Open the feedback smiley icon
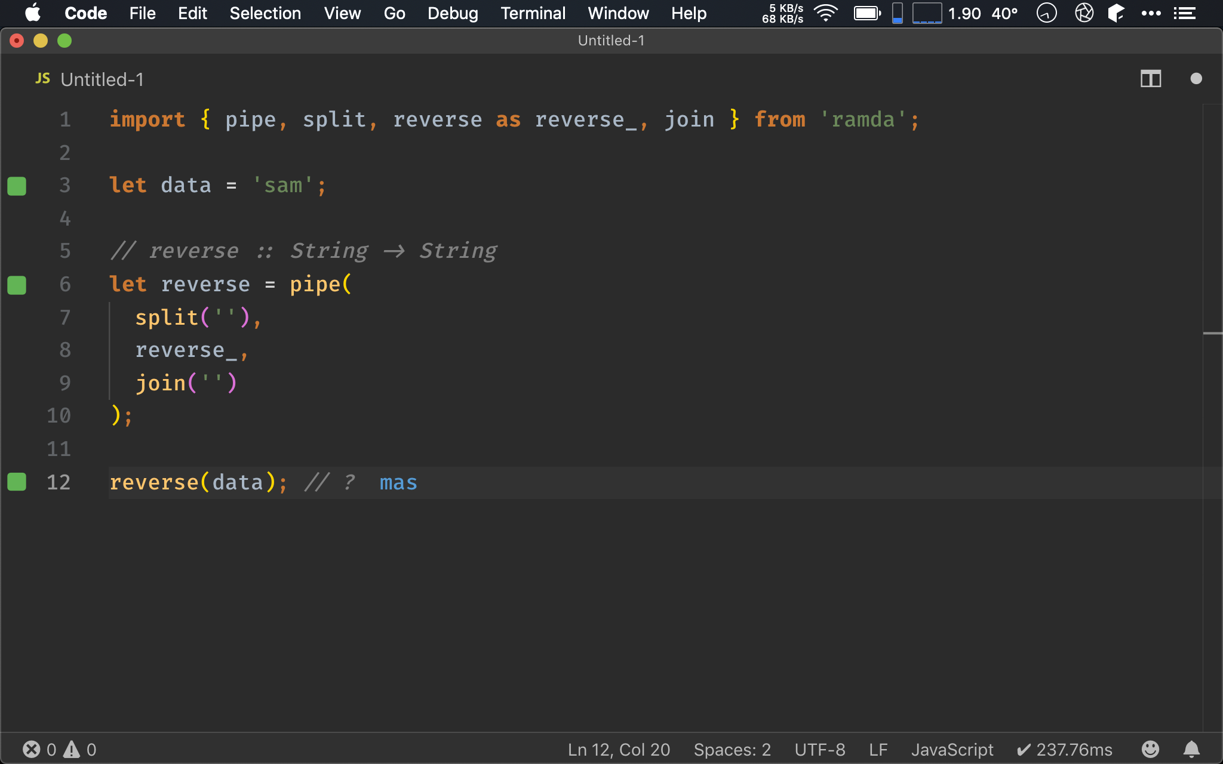The height and width of the screenshot is (764, 1223). pos(1150,749)
